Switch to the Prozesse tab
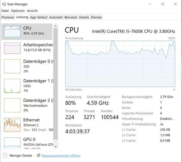The image size is (182, 162). coord(8,17)
